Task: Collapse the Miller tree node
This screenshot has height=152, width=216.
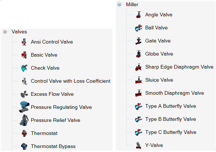Action: click(x=119, y=5)
